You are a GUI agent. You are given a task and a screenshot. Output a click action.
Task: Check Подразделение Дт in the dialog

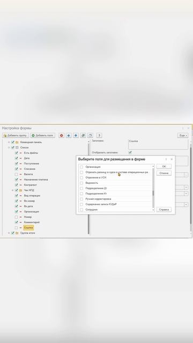(81, 188)
